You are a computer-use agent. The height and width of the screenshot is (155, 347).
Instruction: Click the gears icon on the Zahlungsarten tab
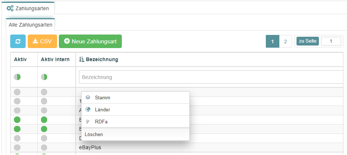coord(10,9)
